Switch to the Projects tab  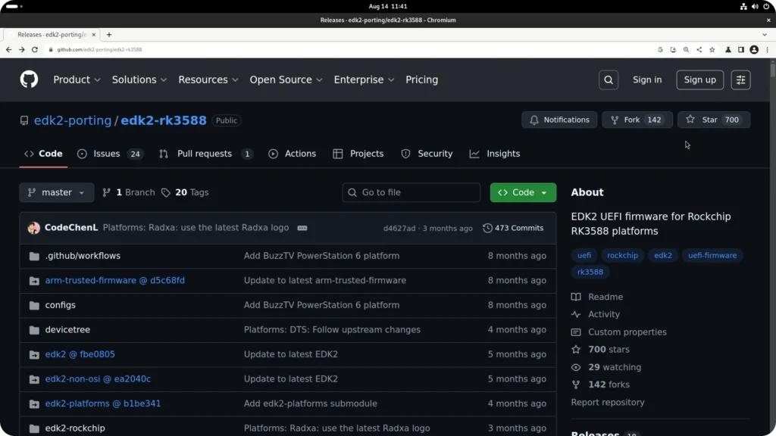358,154
